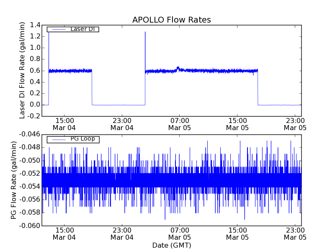The image size is (335, 251).
Task: Click the 1.4 tick on the top y-axis
Action: click(x=35, y=25)
